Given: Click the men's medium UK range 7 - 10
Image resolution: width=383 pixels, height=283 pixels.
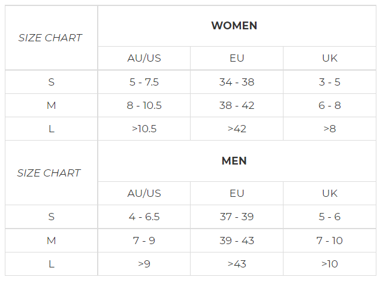Looking at the screenshot, I should [x=330, y=241].
